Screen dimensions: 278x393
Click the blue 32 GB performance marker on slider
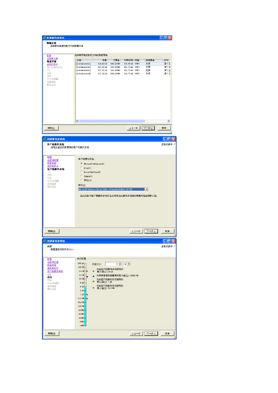point(87,277)
